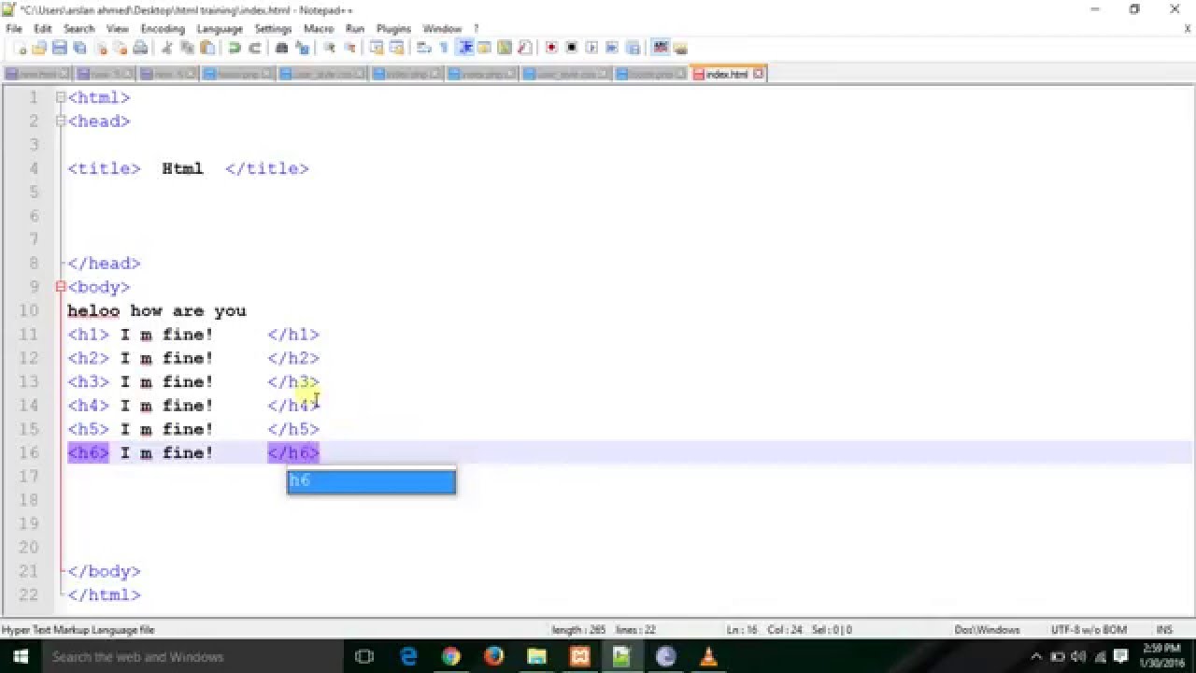Collapse the html fold marker on line 1

pos(60,97)
